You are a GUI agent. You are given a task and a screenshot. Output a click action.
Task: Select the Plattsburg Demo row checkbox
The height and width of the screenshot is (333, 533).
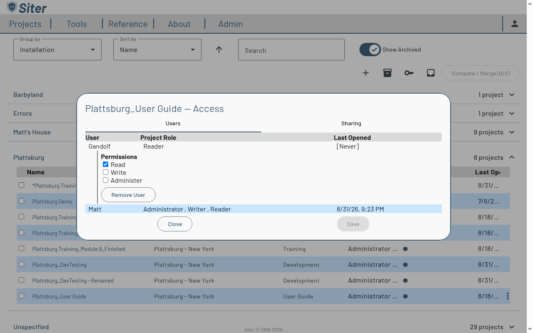[x=22, y=201]
